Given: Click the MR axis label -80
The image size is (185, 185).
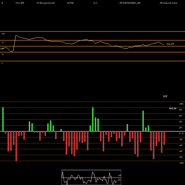Looking at the screenshot, I should pos(181,157).
